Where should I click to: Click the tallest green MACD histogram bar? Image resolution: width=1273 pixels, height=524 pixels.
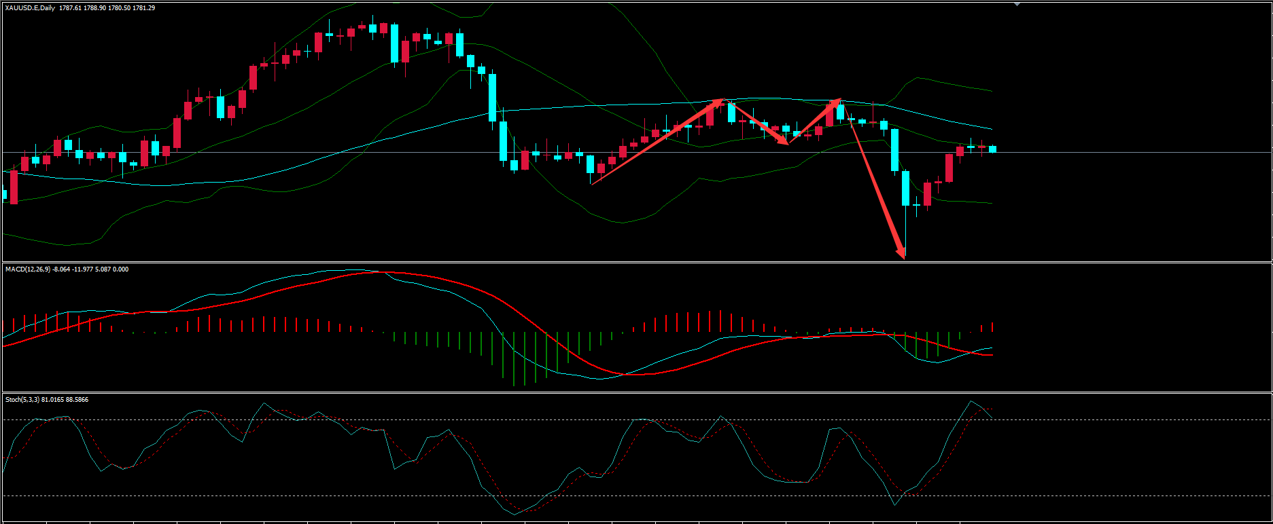click(514, 358)
